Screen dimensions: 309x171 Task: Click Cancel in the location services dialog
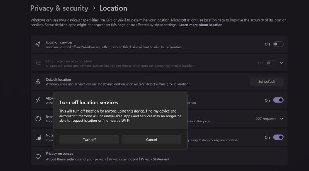click(x=151, y=140)
